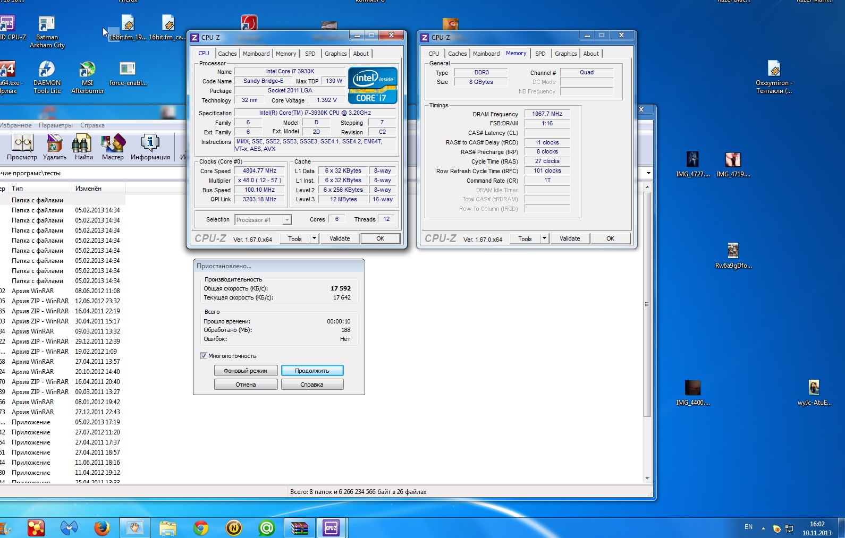
Task: Expand the Processor #1 selection dropdown
Action: [287, 220]
